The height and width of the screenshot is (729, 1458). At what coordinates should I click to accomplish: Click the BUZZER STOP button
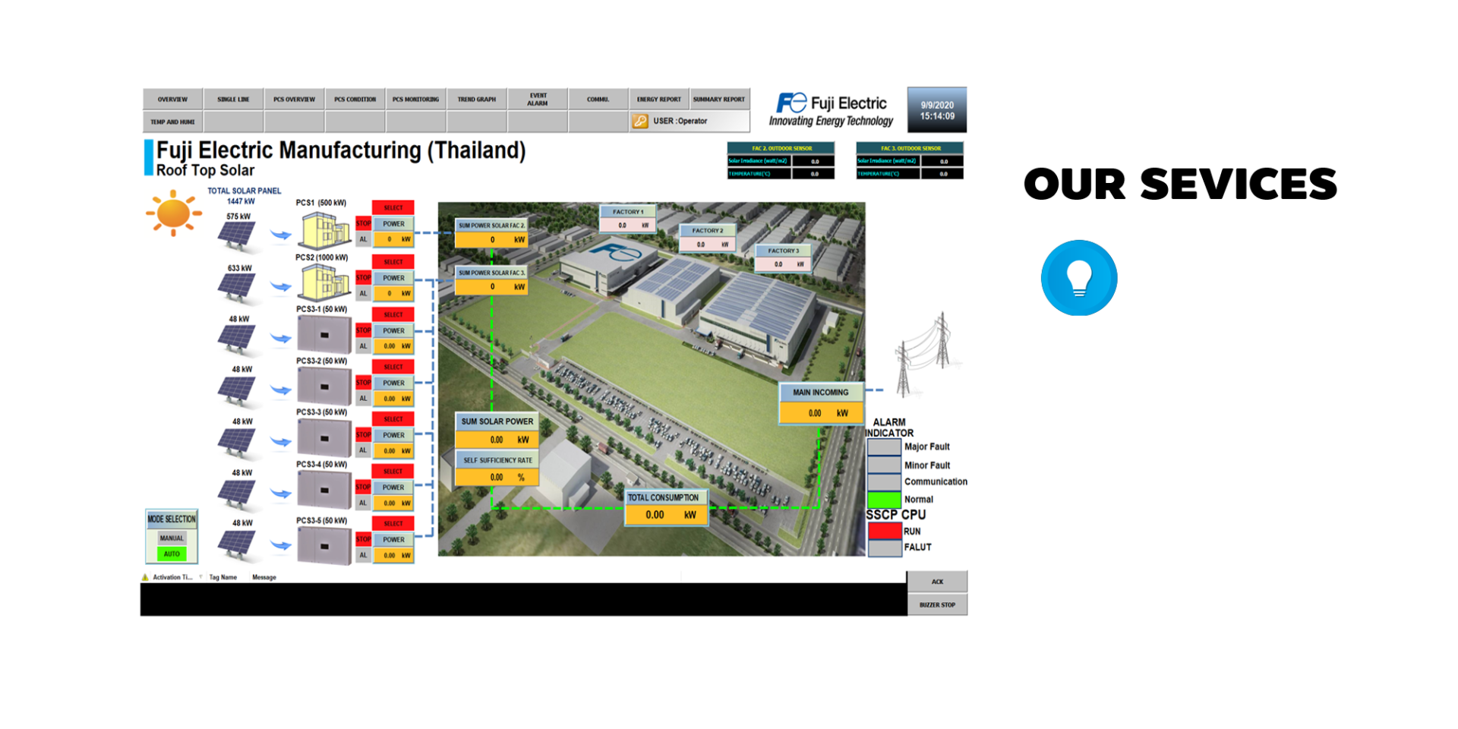(x=937, y=605)
